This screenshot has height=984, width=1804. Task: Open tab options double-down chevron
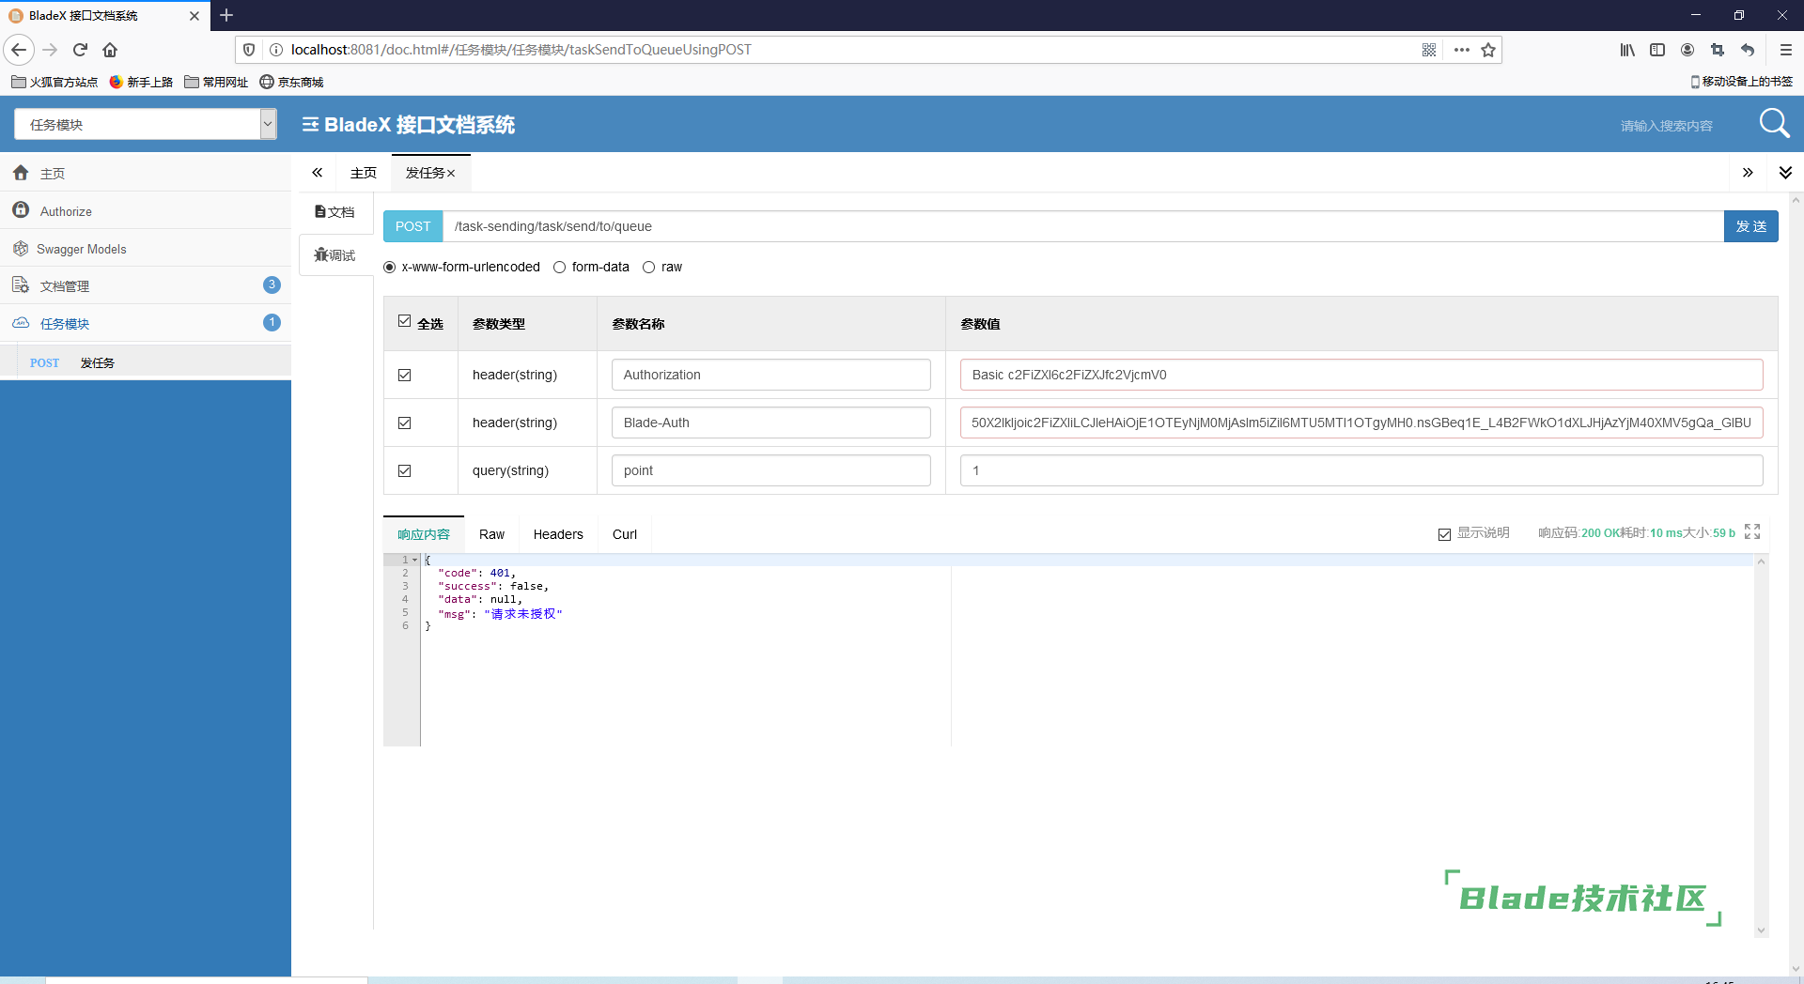click(1785, 173)
